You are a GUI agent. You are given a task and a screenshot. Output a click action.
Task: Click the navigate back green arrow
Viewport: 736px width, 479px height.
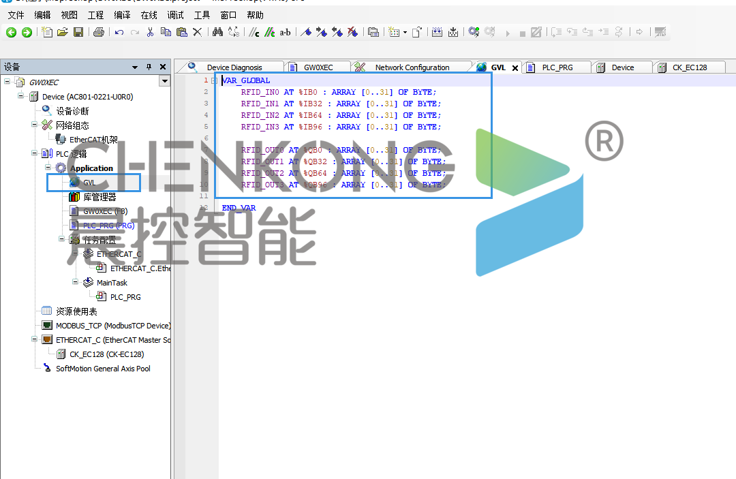tap(12, 32)
